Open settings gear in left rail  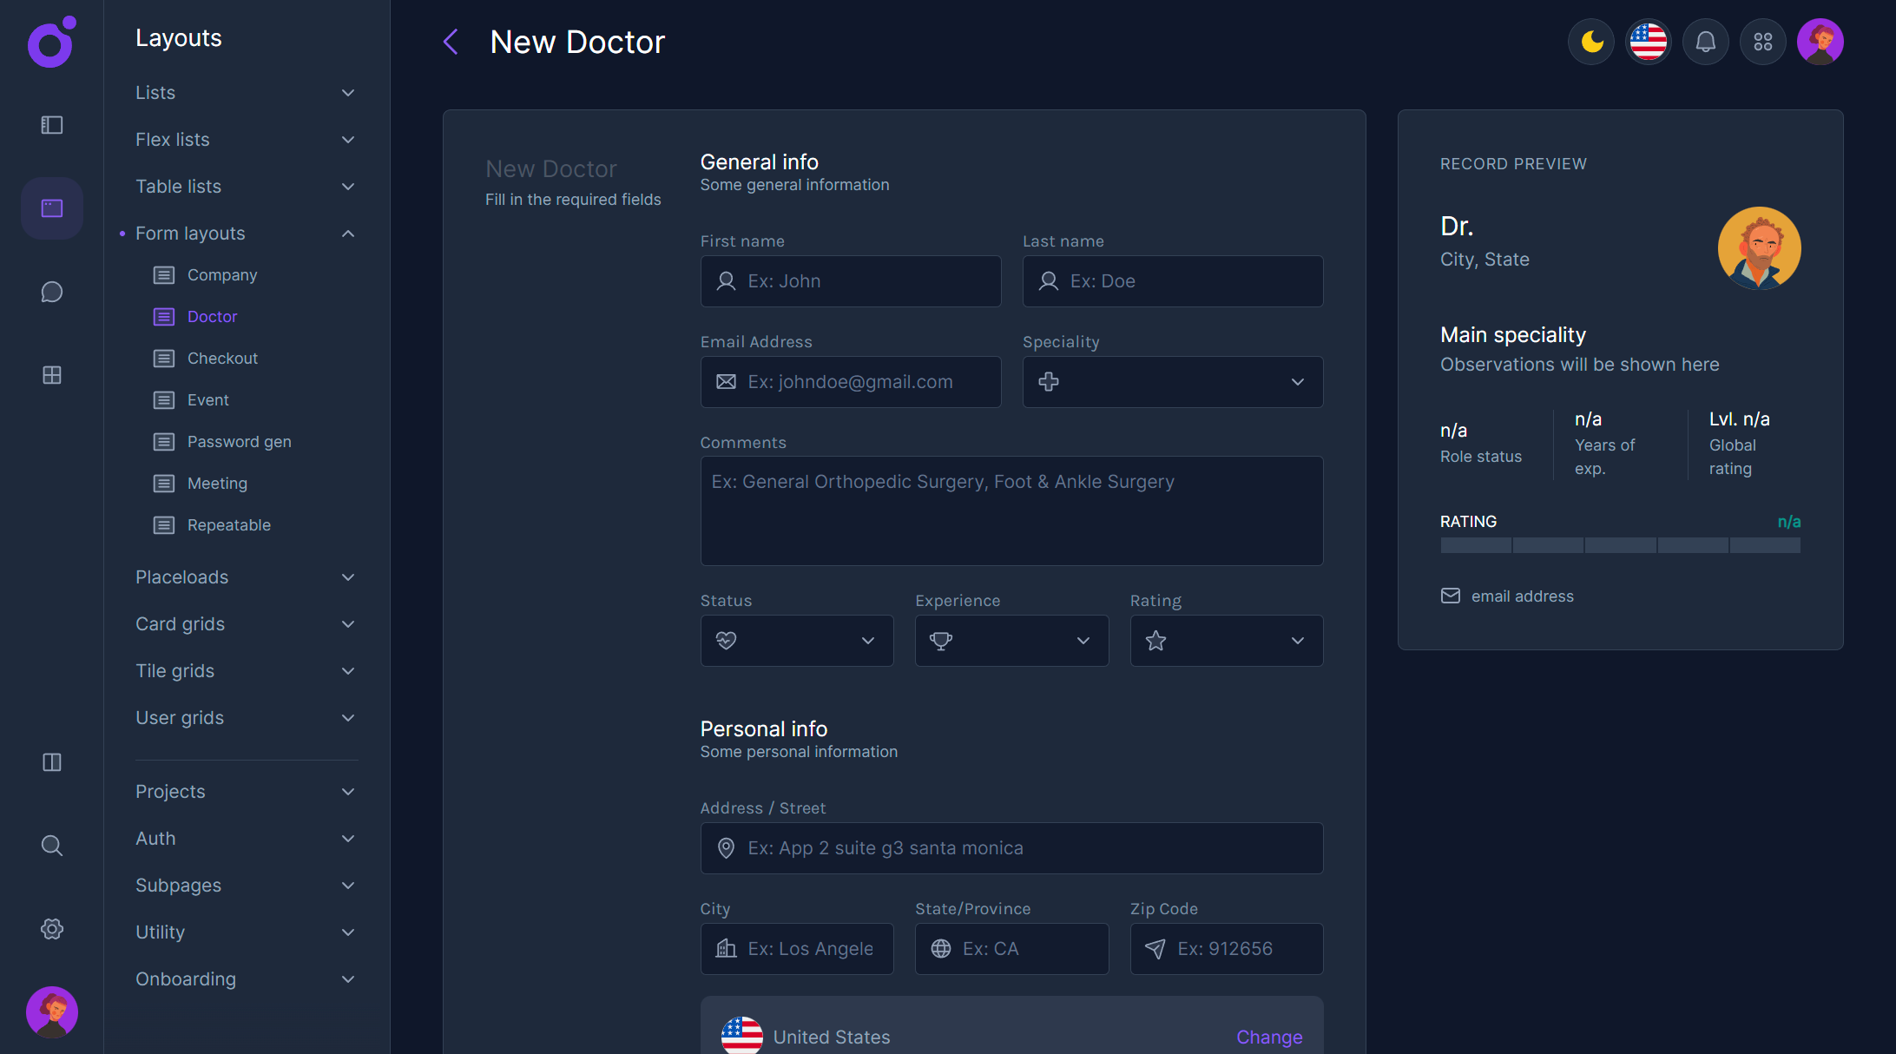coord(52,929)
